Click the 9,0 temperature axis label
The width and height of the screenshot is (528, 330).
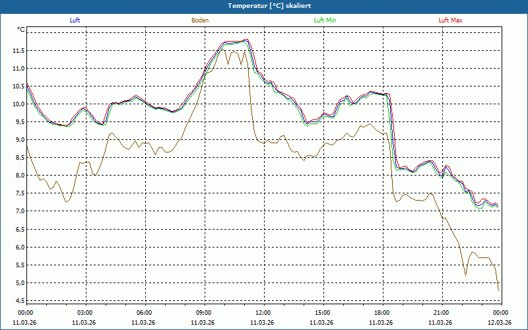coord(19,140)
